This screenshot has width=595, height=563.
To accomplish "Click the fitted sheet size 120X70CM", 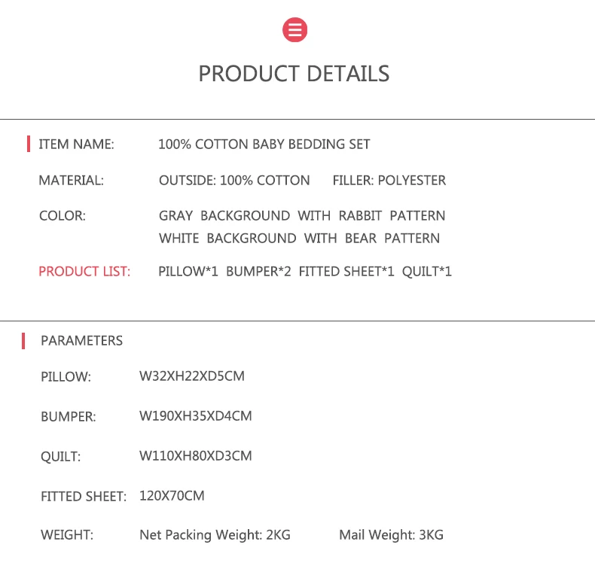I will 172,495.
